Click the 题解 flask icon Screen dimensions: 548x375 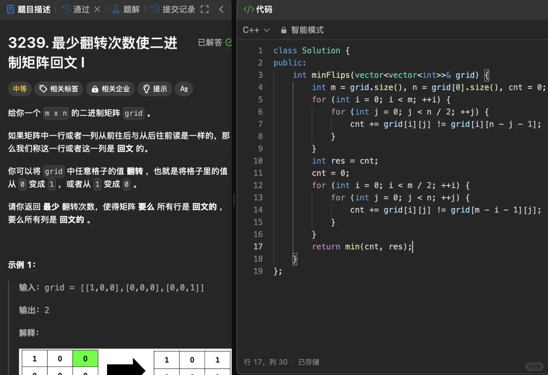(116, 9)
